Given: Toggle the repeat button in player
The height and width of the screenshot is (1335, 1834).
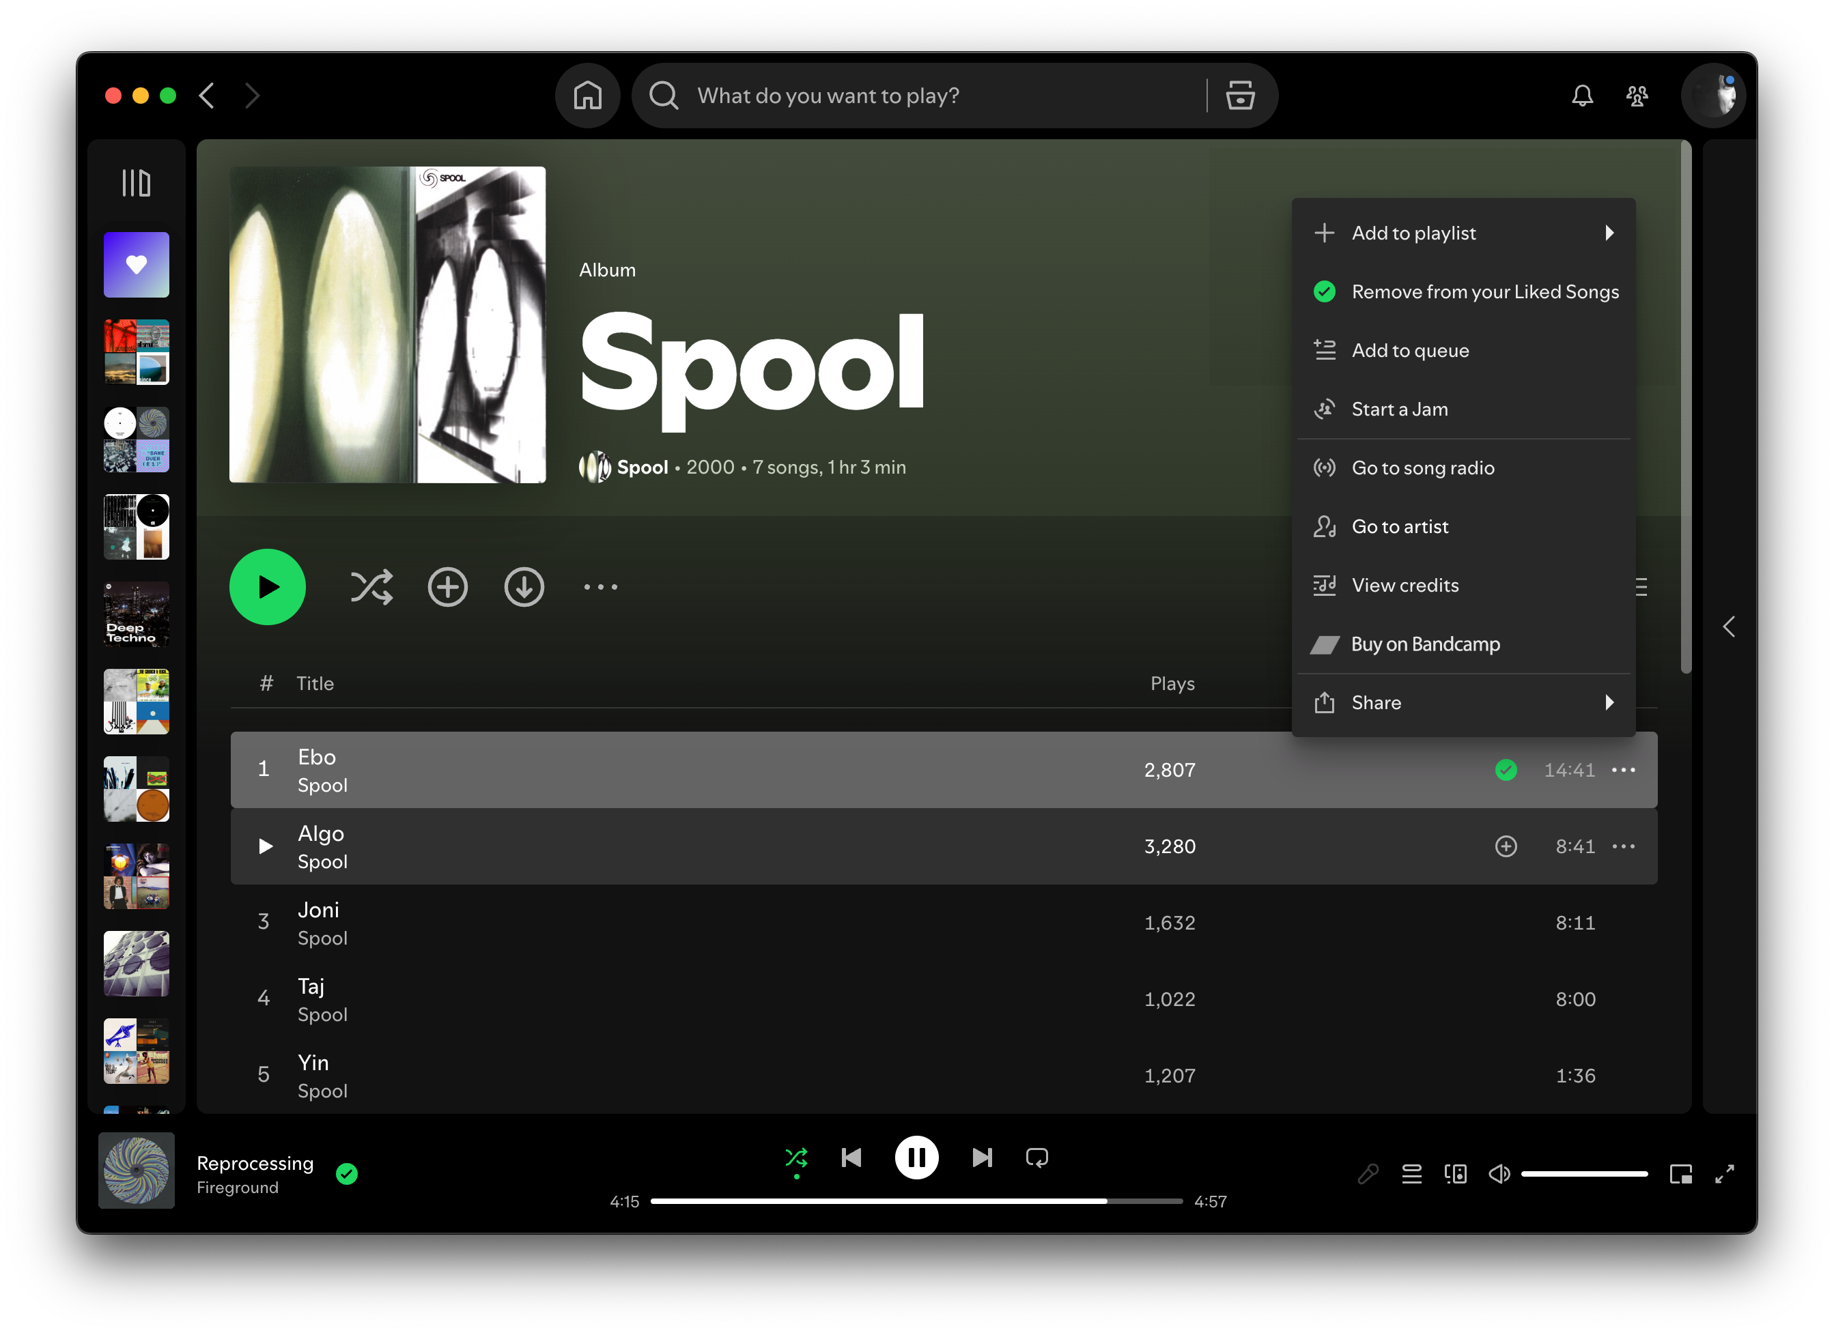Looking at the screenshot, I should click(x=1036, y=1158).
